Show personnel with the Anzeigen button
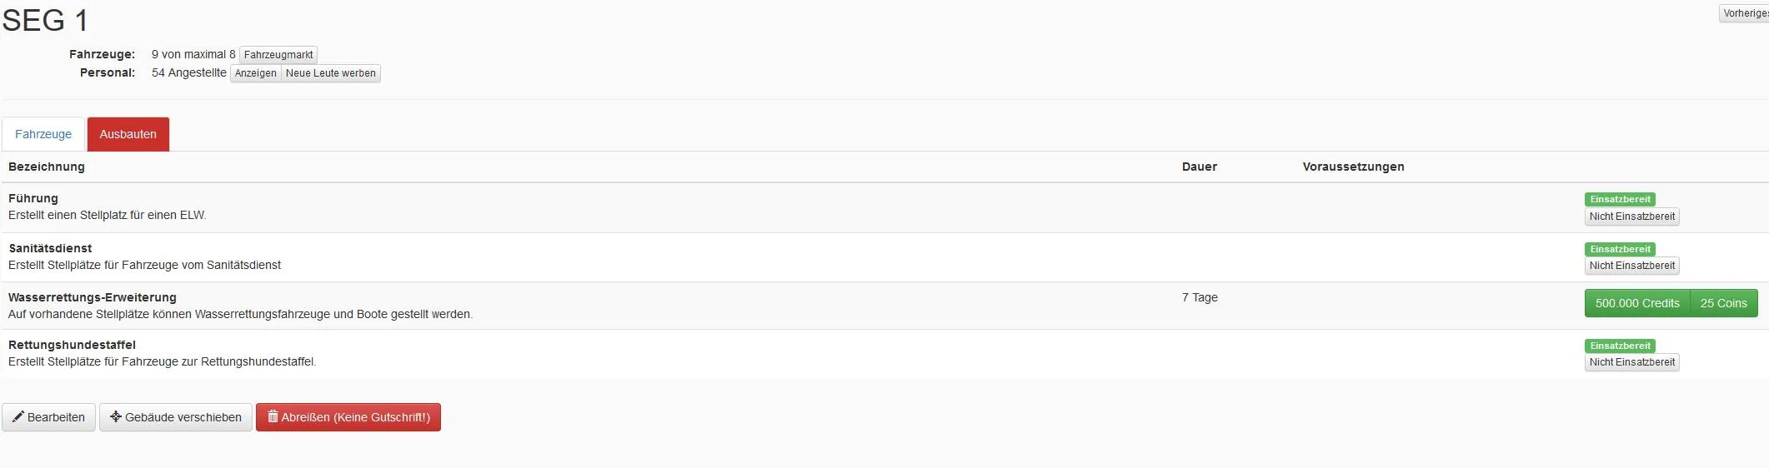The width and height of the screenshot is (1769, 468). [255, 73]
